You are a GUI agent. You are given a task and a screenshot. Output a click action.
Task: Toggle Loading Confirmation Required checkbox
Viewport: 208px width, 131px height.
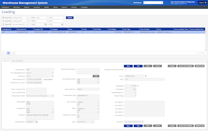click(x=125, y=69)
